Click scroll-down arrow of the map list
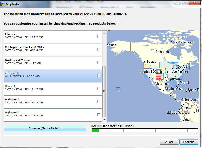The image size is (202, 148). click(x=104, y=120)
